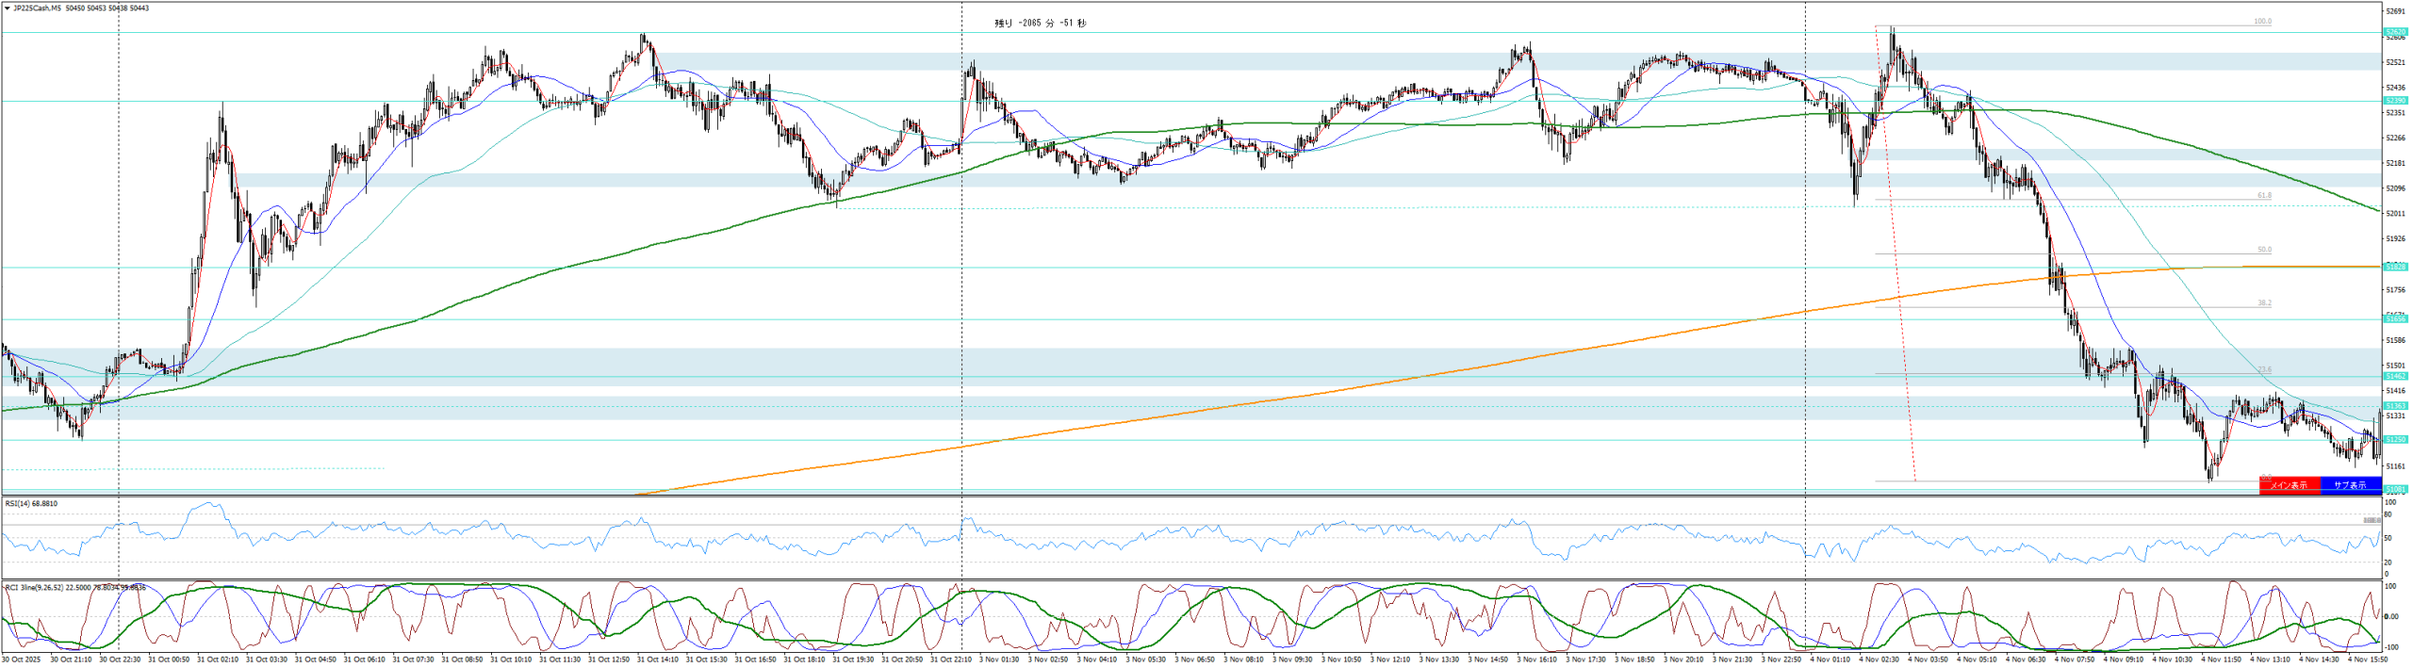Select the Fibonacci 50.0 level label
This screenshot has width=2413, height=668.
pos(2264,251)
